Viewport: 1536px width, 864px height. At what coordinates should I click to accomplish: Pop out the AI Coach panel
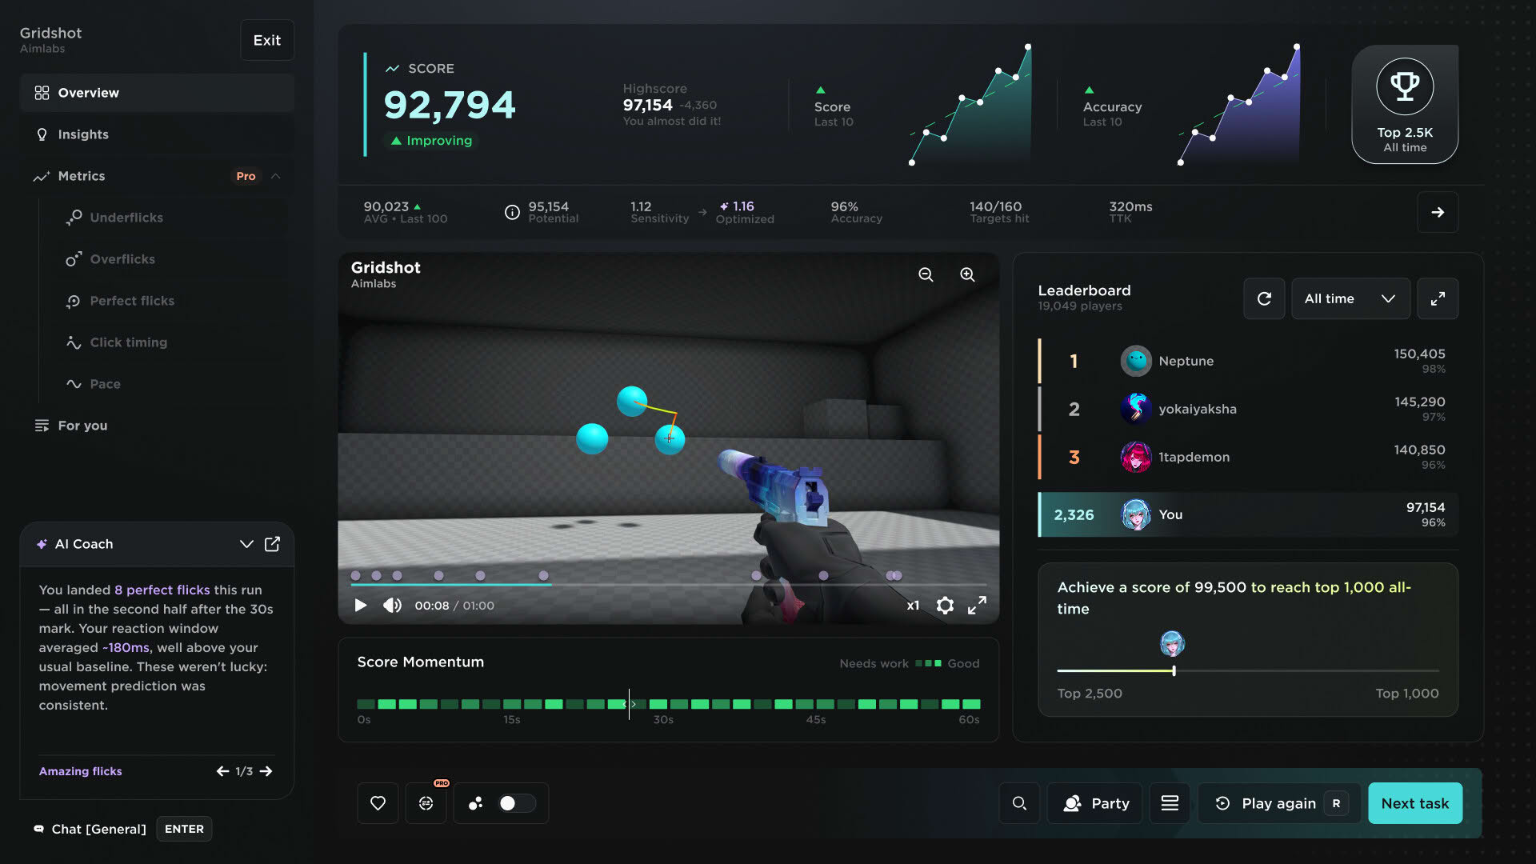[x=272, y=544]
